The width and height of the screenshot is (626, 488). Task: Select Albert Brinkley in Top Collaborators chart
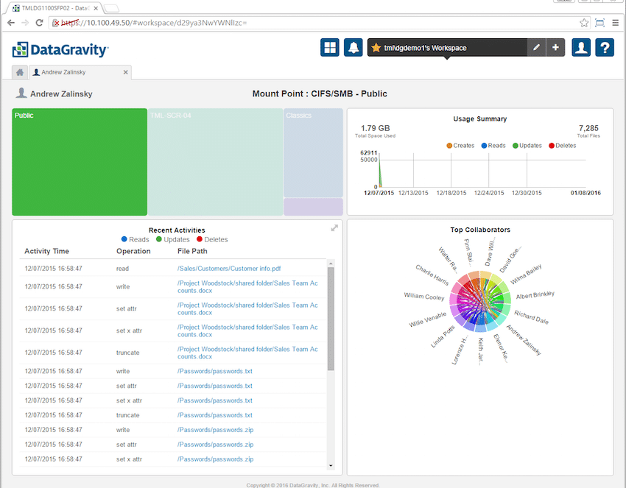pyautogui.click(x=535, y=295)
